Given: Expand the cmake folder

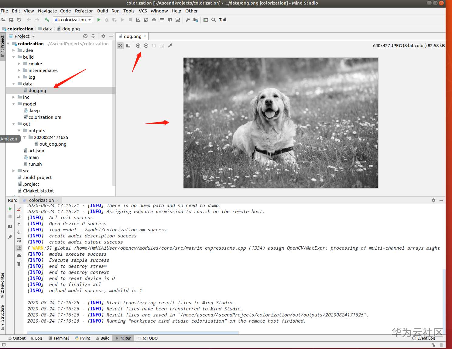Looking at the screenshot, I should (x=19, y=64).
